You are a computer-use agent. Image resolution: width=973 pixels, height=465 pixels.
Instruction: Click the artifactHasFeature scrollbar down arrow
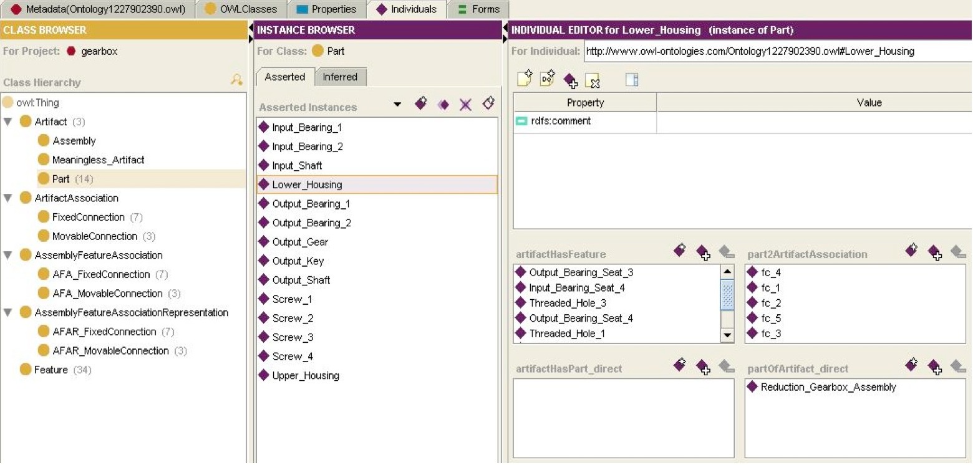[727, 335]
